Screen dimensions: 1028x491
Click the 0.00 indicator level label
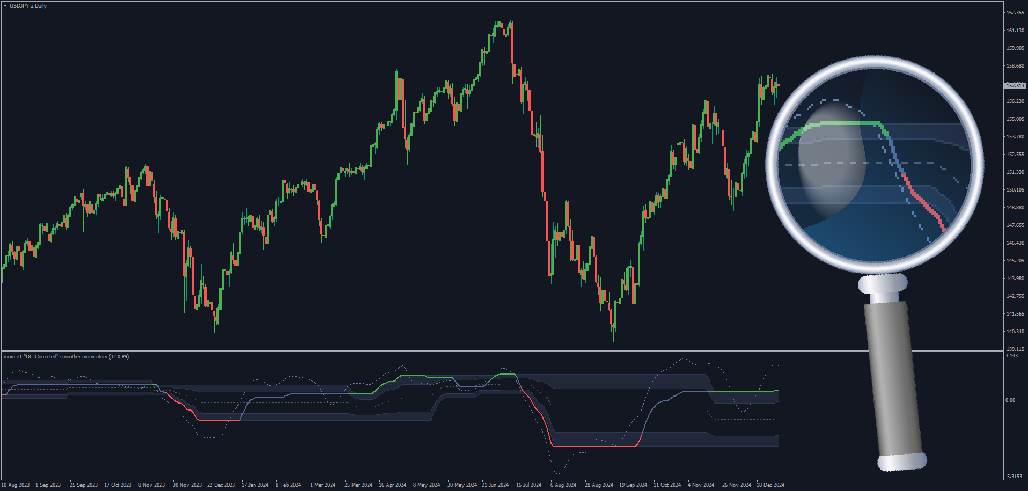[1010, 400]
